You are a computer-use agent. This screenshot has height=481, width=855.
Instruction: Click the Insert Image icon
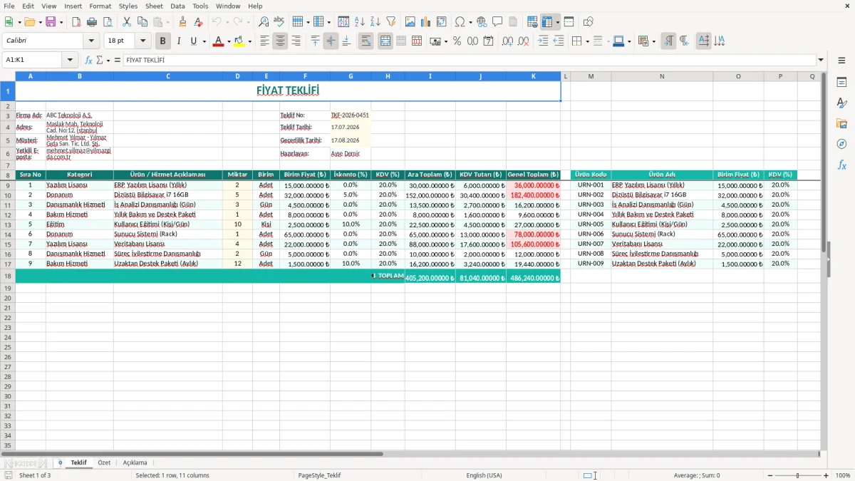410,22
